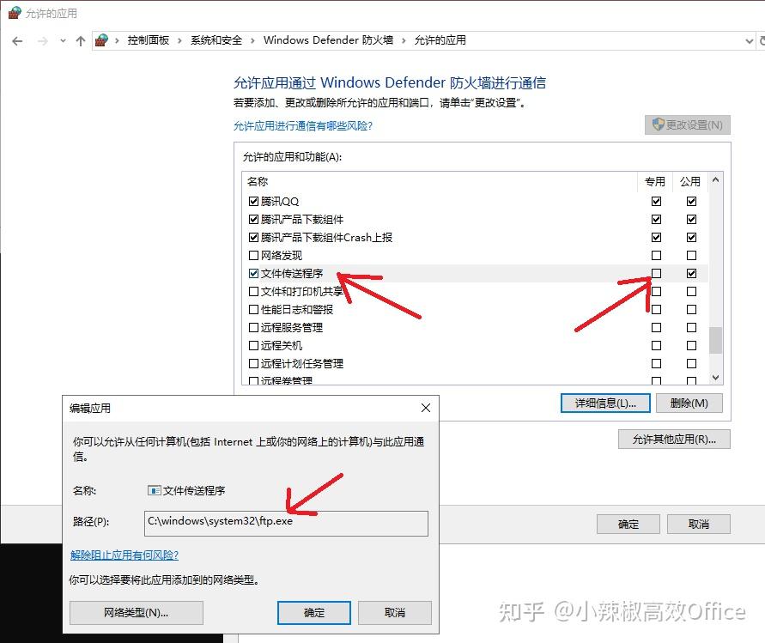The height and width of the screenshot is (643, 765).
Task: Select 远程服务管理 row text
Action: click(292, 327)
